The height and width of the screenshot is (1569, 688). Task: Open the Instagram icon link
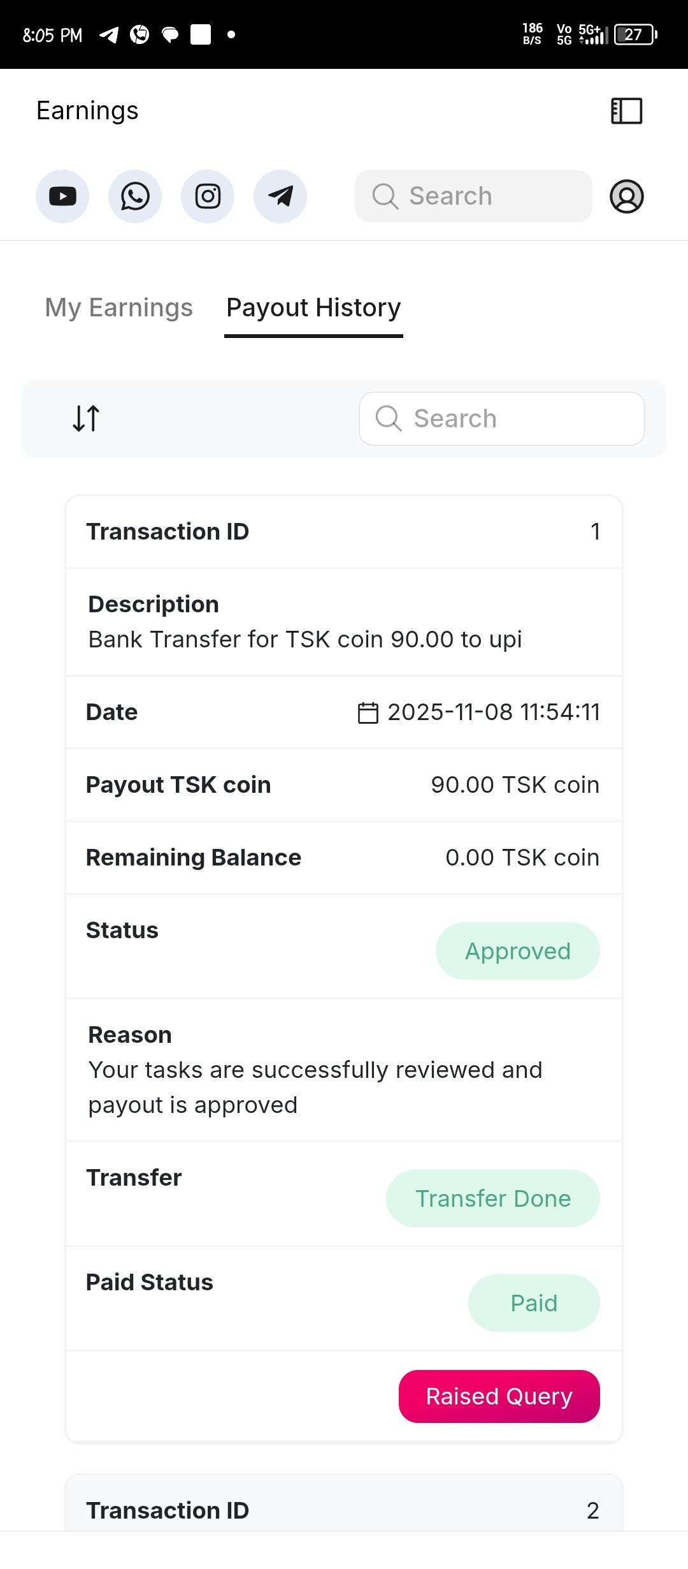click(208, 196)
